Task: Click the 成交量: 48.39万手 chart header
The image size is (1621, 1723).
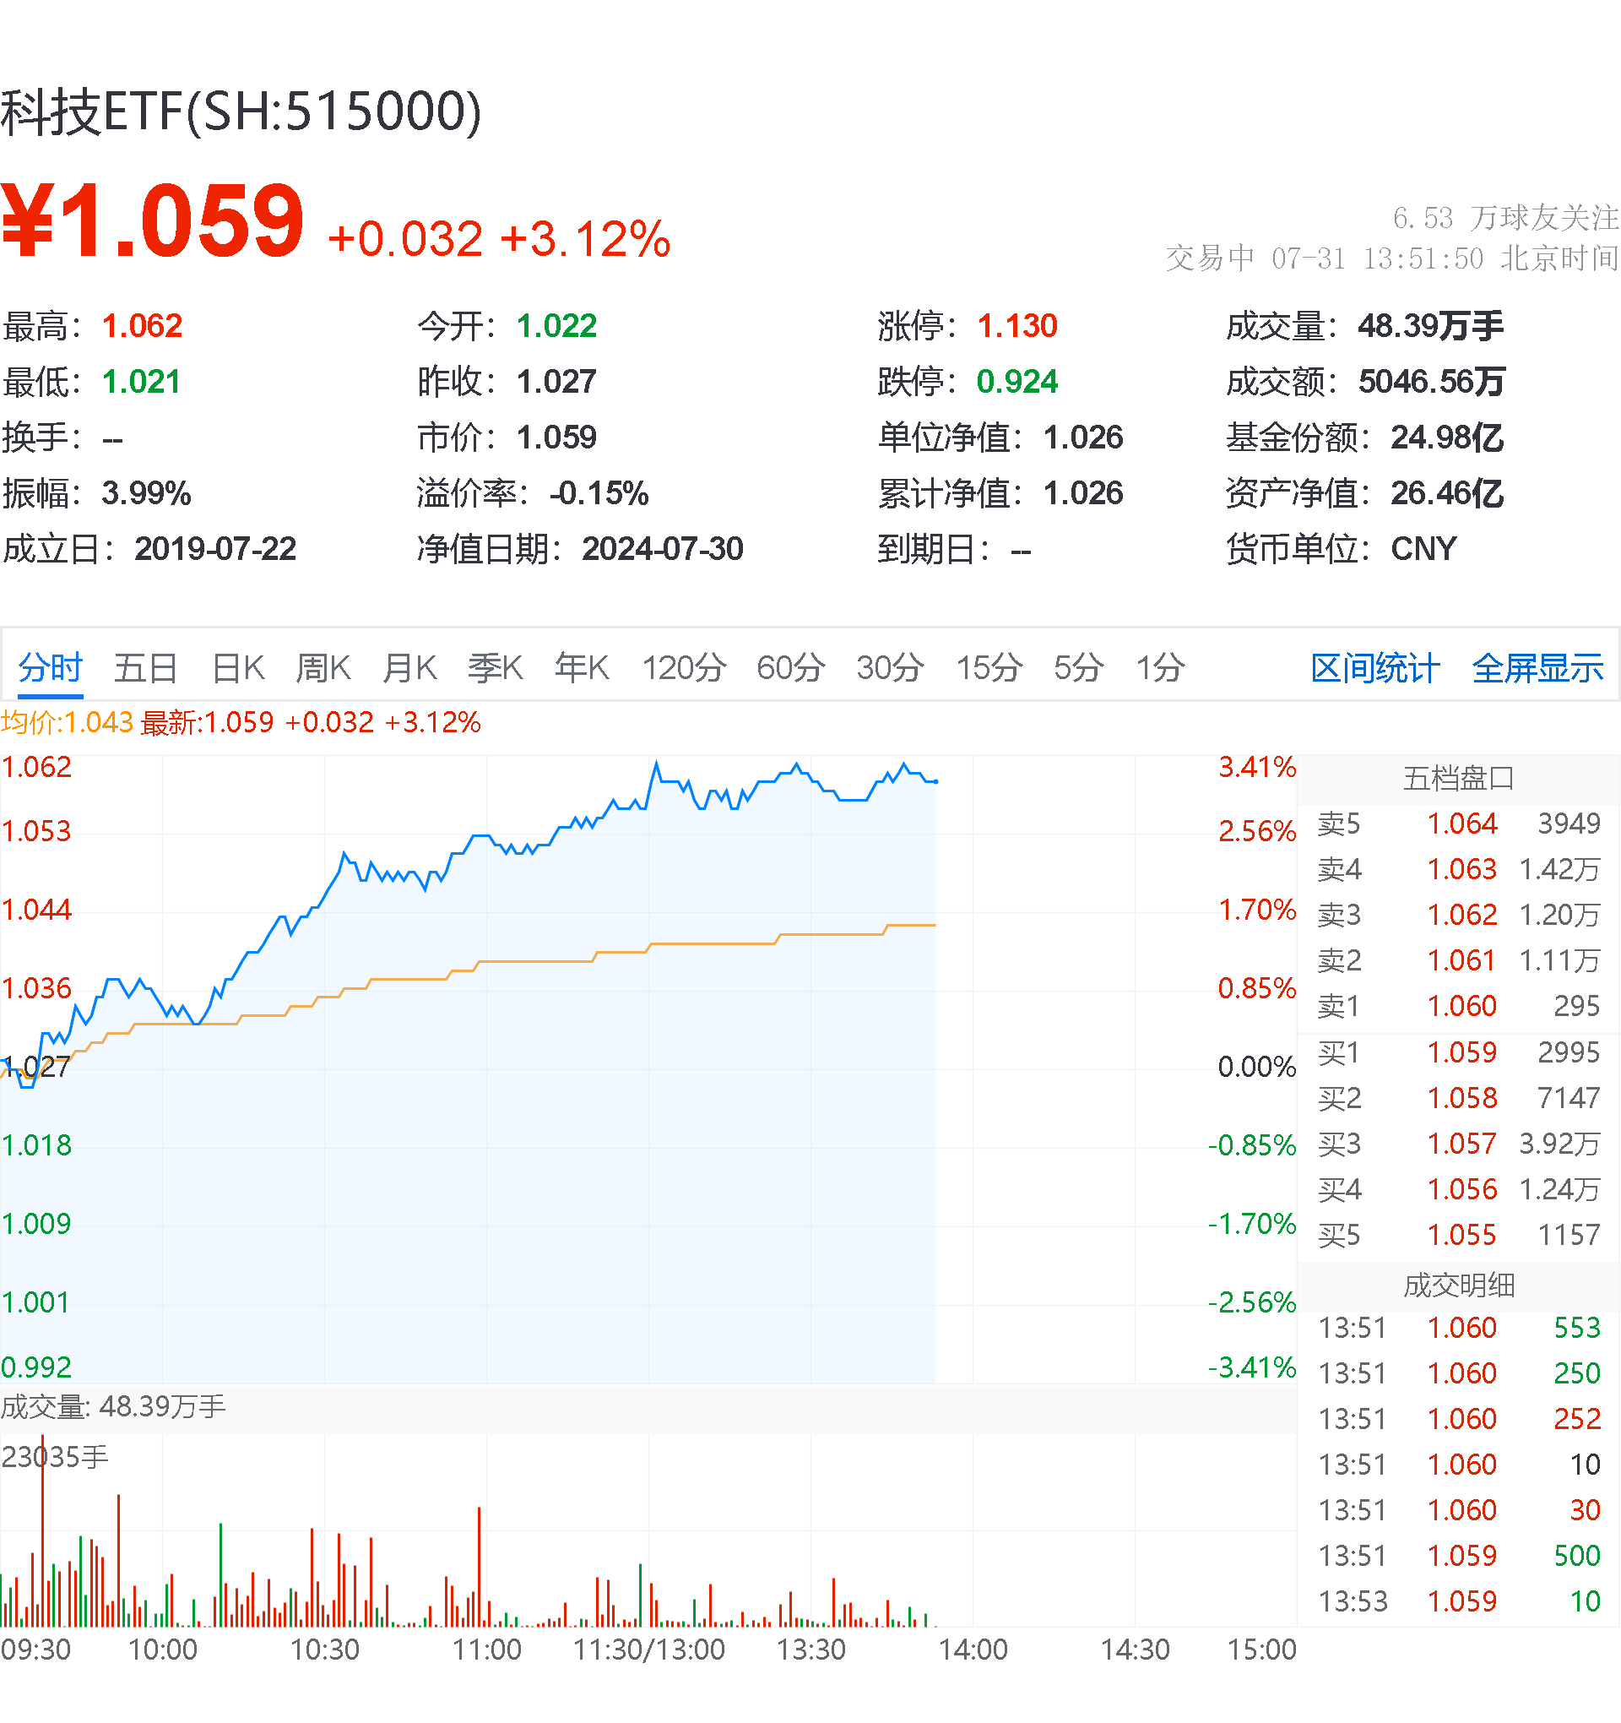Action: pos(113,1406)
